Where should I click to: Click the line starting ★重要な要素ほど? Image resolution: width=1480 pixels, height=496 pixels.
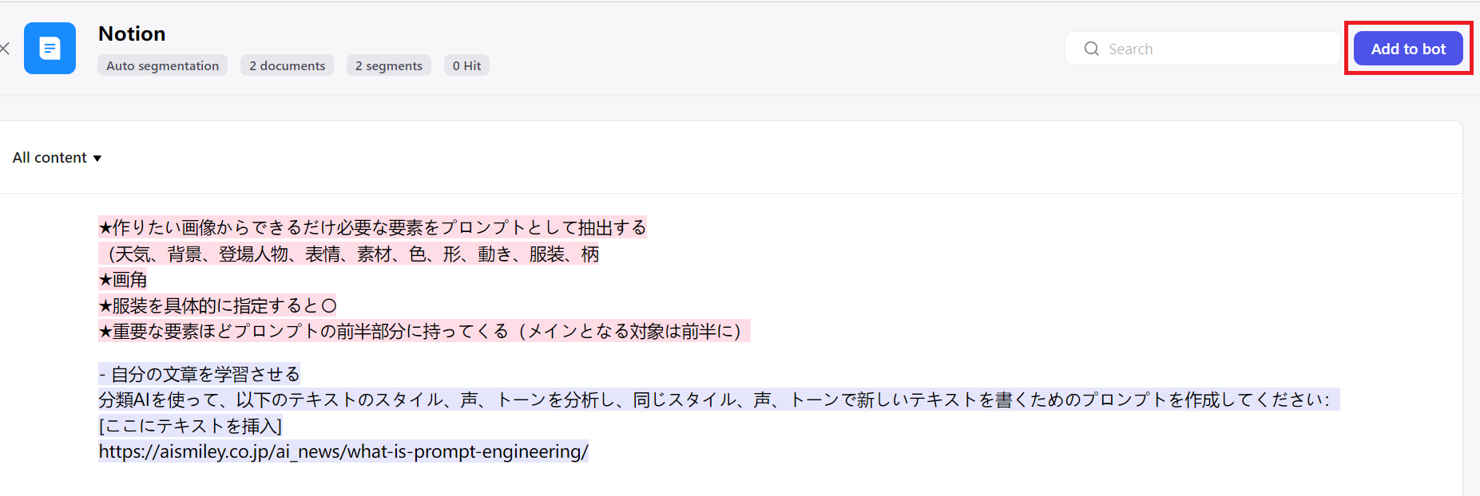pyautogui.click(x=423, y=331)
